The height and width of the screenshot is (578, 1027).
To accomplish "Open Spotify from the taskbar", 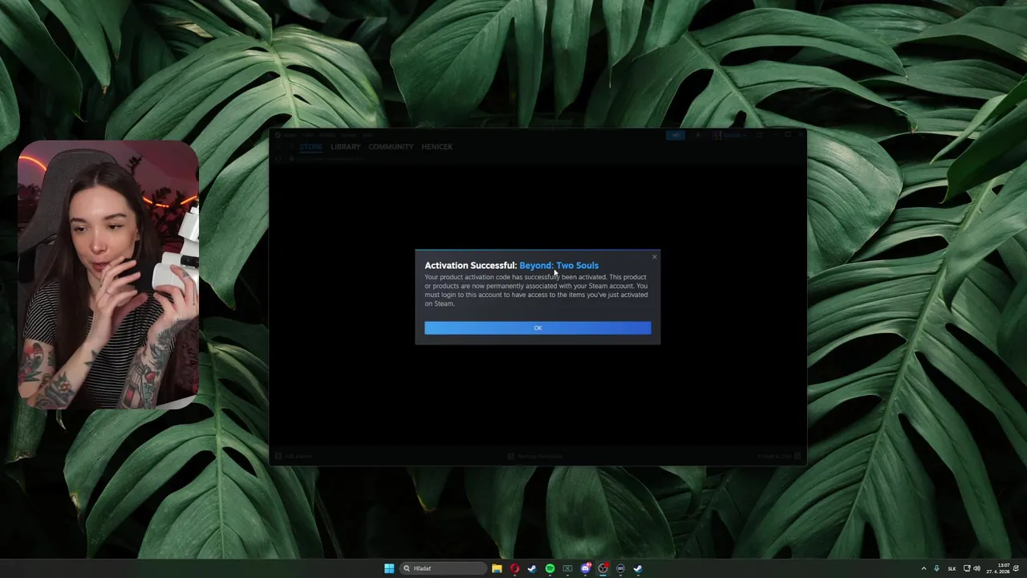I will tap(550, 568).
